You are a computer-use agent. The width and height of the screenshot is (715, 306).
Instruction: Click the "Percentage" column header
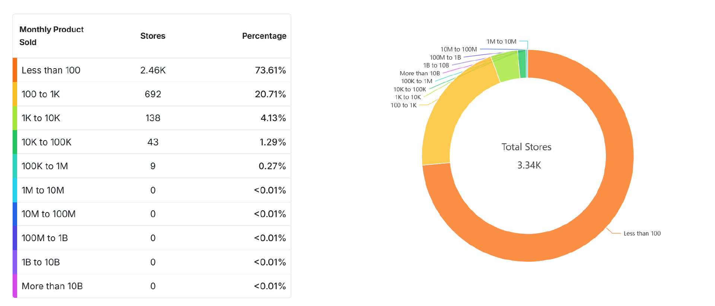coord(264,36)
